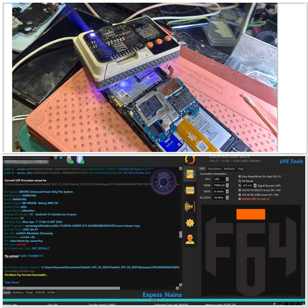Enable the KIOXIA UFS 4.0 and 4.1 checkbox

point(239,199)
